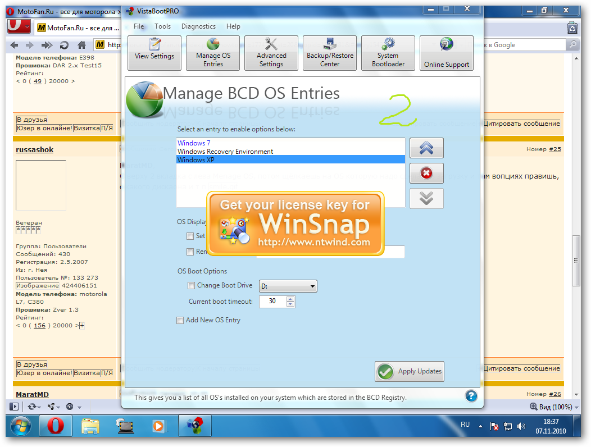The height and width of the screenshot is (447, 591).
Task: Click rating link 156
Action: point(39,325)
